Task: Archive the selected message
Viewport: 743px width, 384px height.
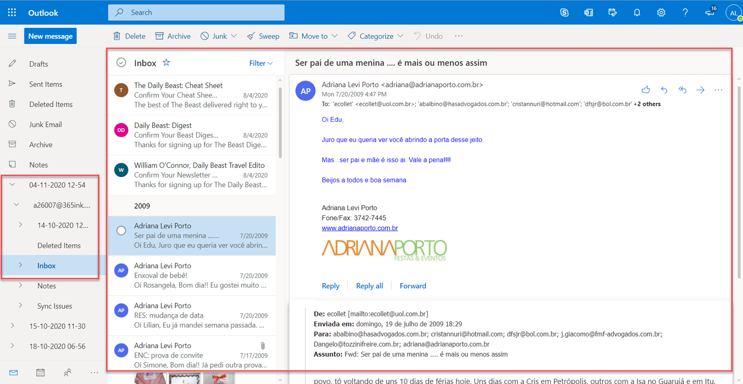Action: (173, 36)
